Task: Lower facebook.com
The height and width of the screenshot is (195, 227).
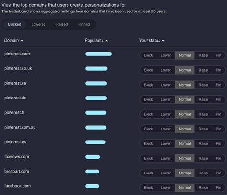Action: 166,188
